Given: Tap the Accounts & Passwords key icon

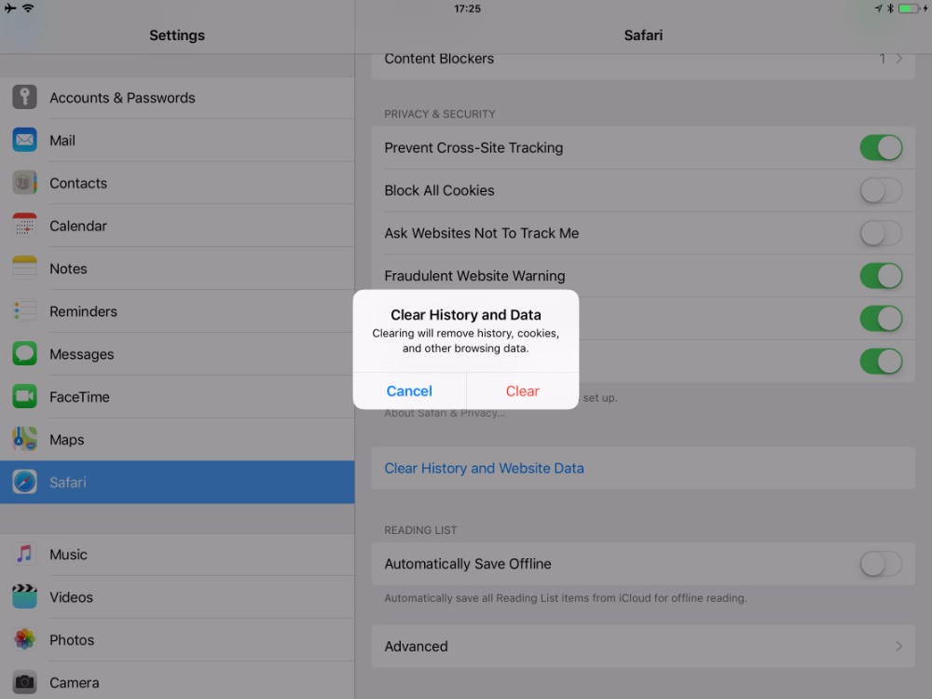Looking at the screenshot, I should pyautogui.click(x=24, y=98).
